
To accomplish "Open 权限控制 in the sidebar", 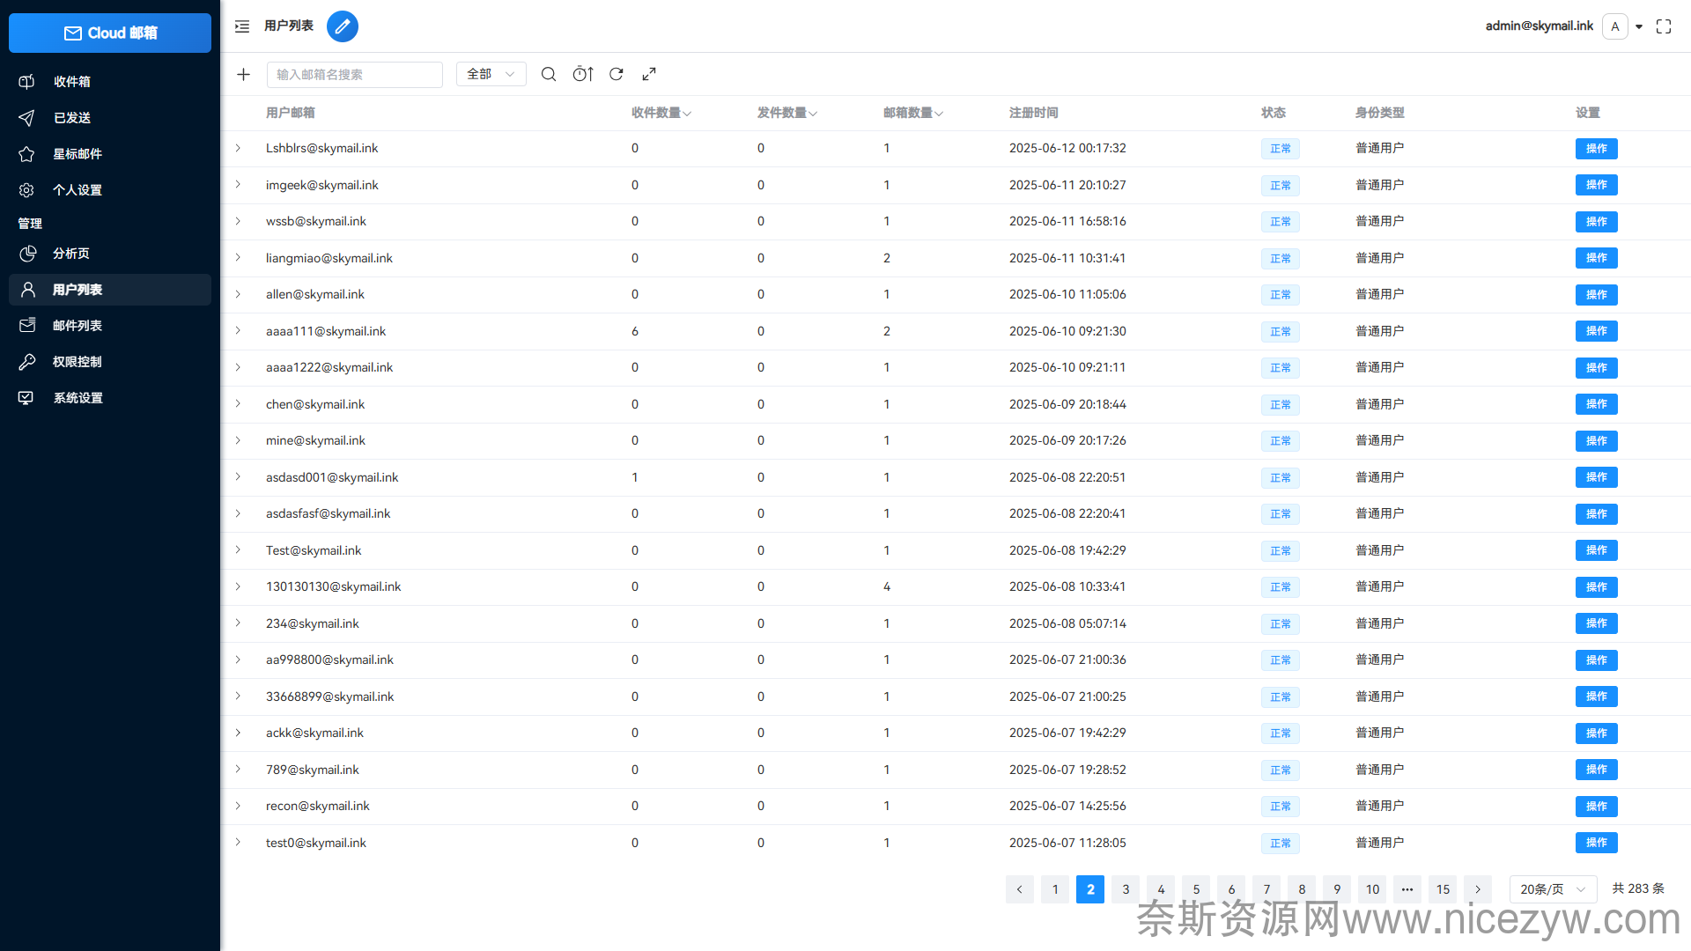I will [78, 362].
